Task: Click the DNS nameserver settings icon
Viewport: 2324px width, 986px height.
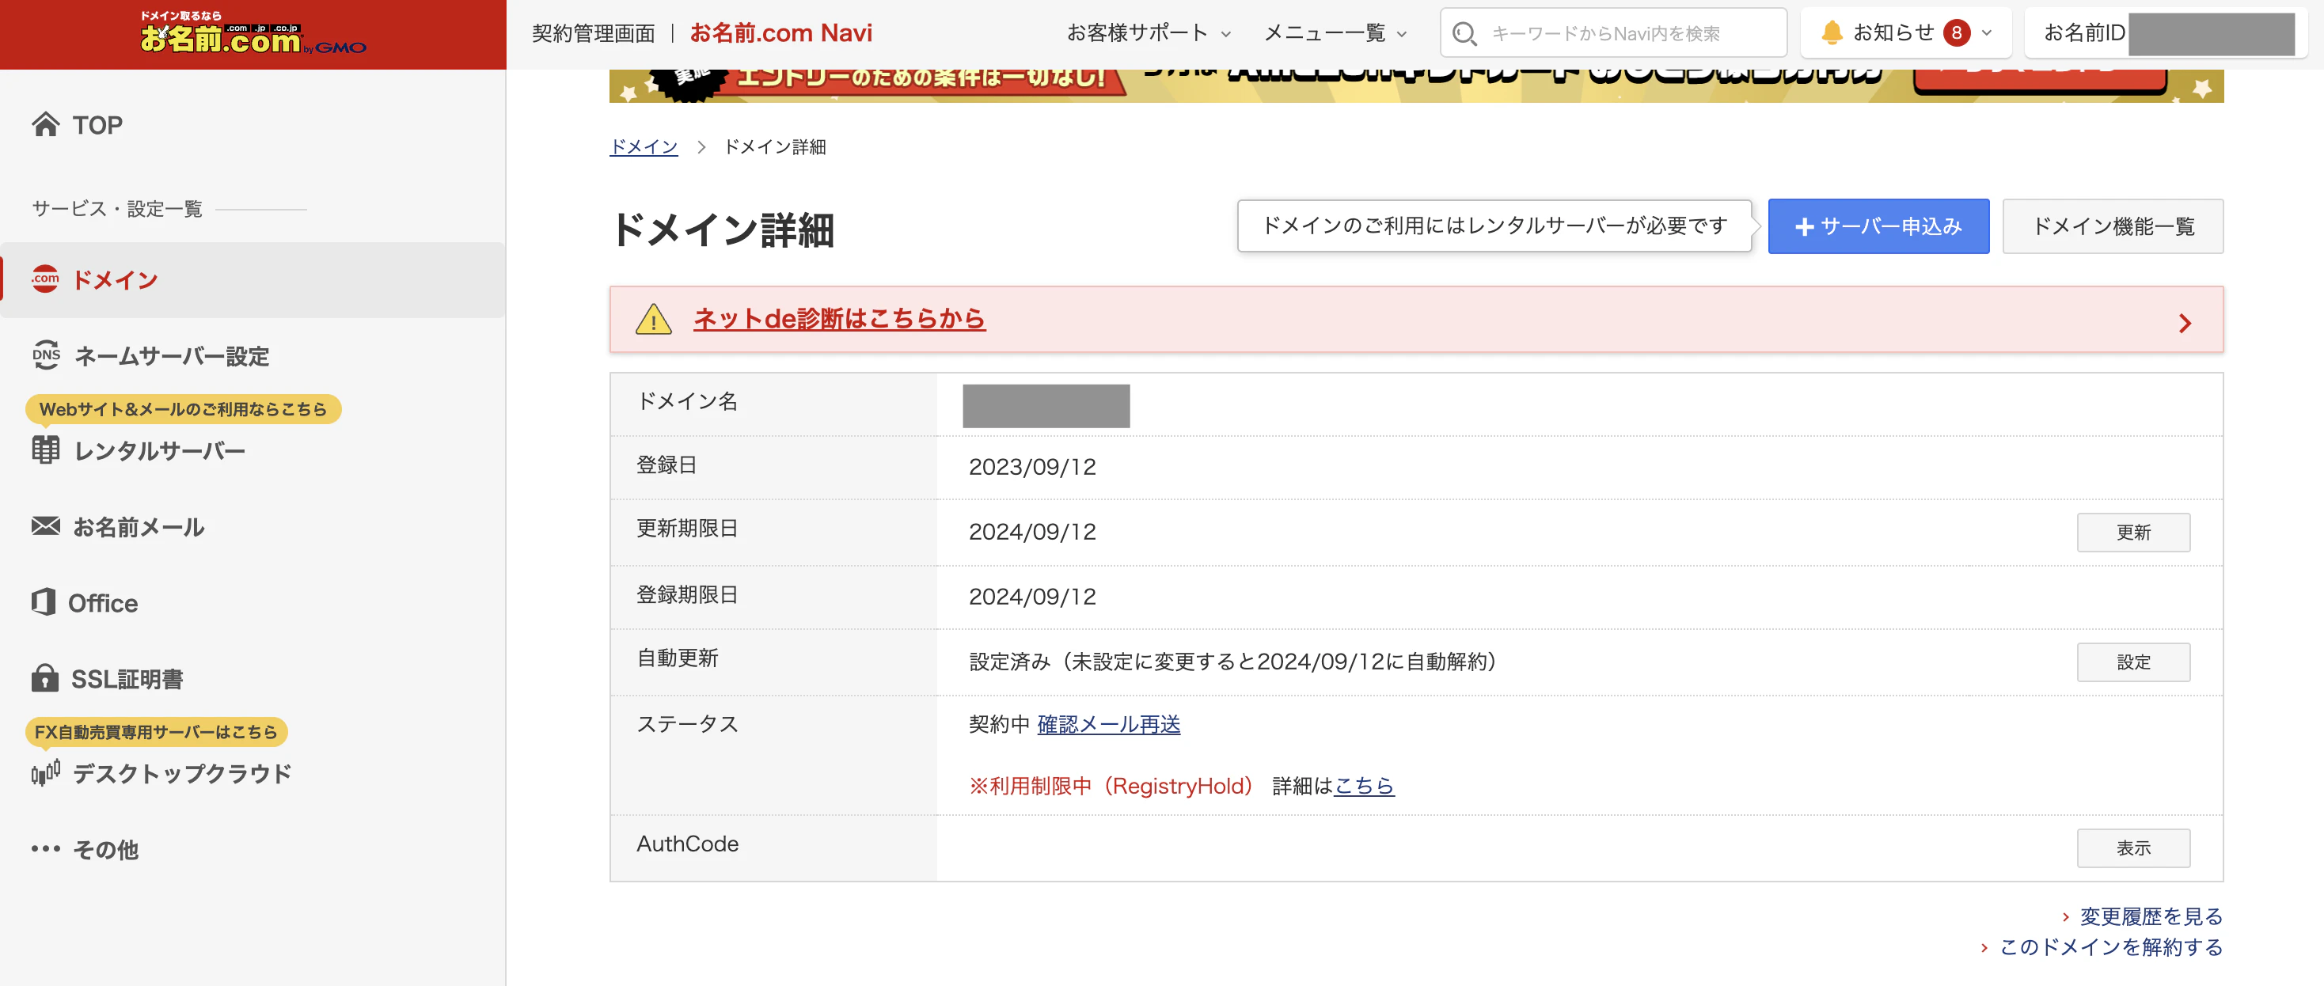Action: click(x=46, y=355)
